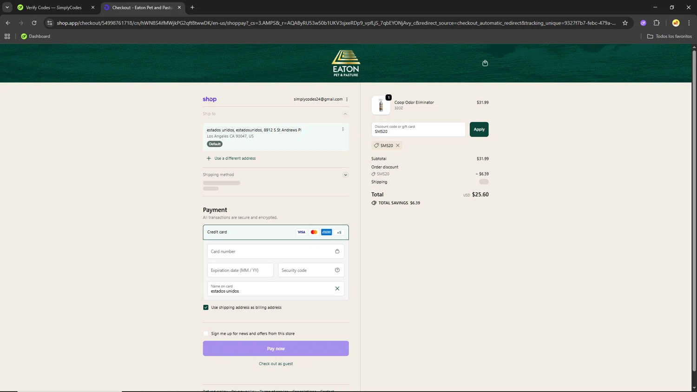Click the discount code input field

pyautogui.click(x=418, y=129)
